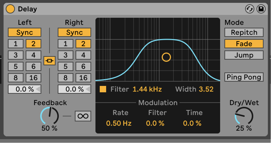
Task: Click the filter Width value 3.52
Action: 206,89
